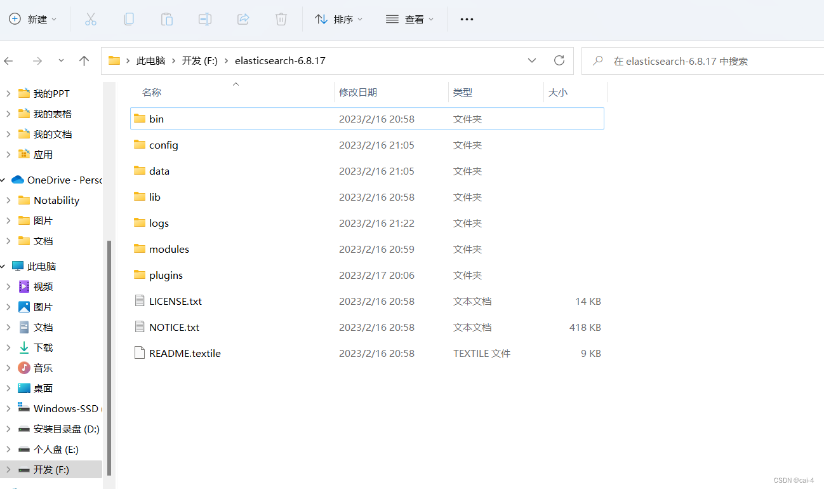Click plugins date 2023/2/17 20:06
824x489 pixels.
376,275
